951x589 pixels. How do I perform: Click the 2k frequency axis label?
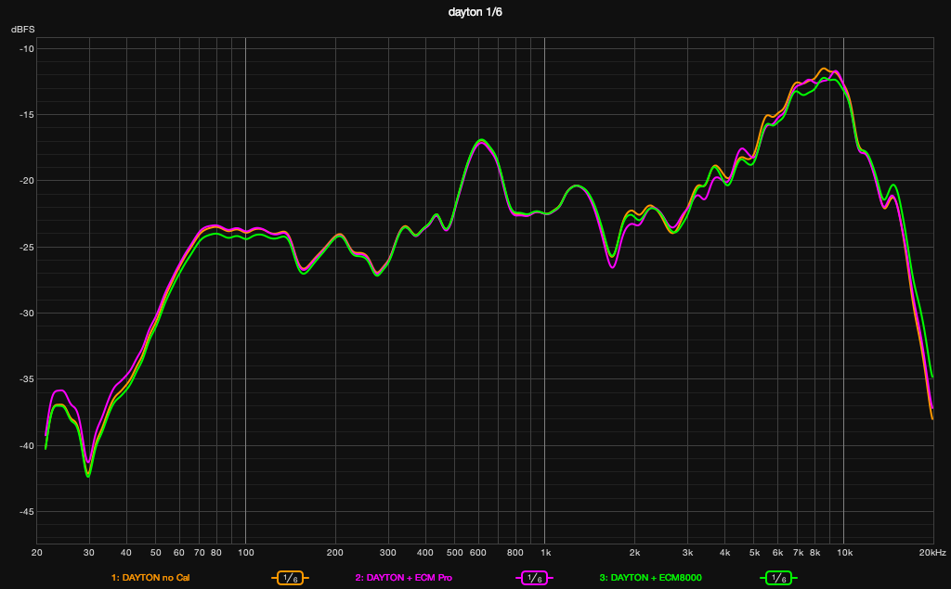[635, 553]
